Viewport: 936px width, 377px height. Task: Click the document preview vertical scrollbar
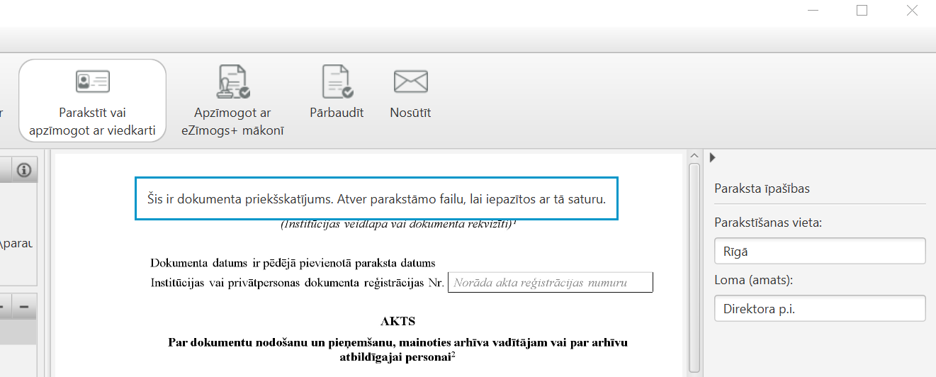[694, 269]
